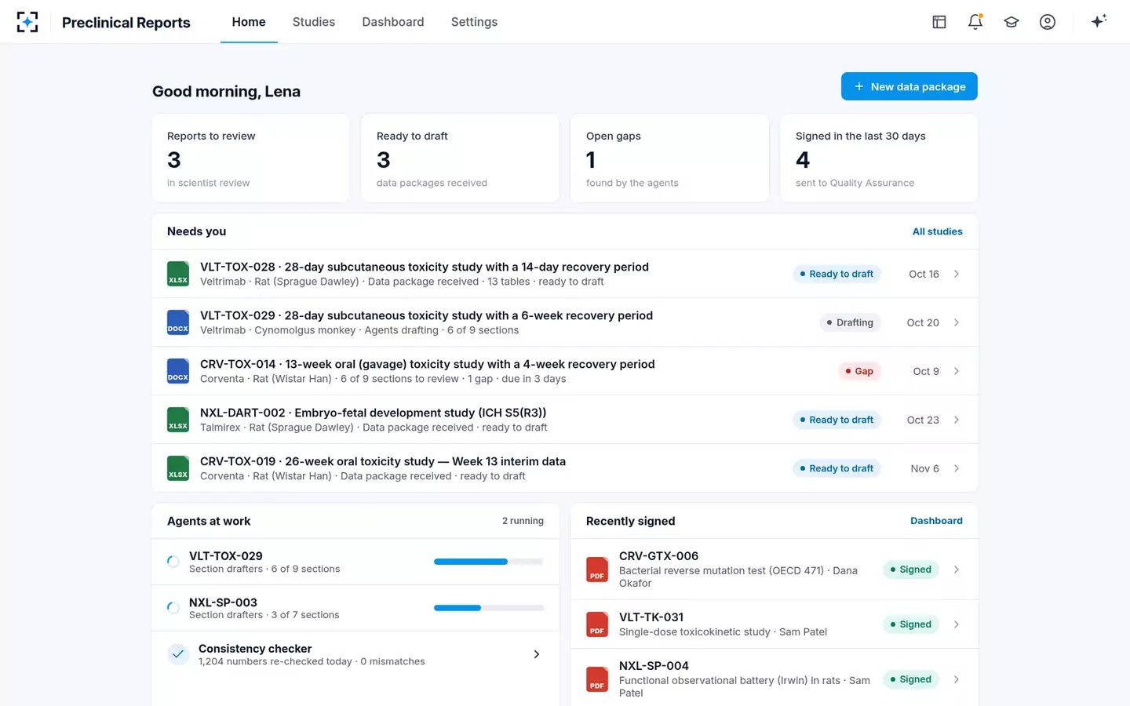
Task: Click the Signed badge for VLT-TK-031
Action: (x=911, y=624)
